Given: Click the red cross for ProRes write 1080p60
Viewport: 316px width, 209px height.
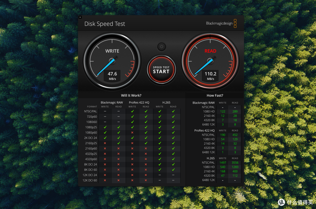Looking at the screenshot, I should pos(132,133).
